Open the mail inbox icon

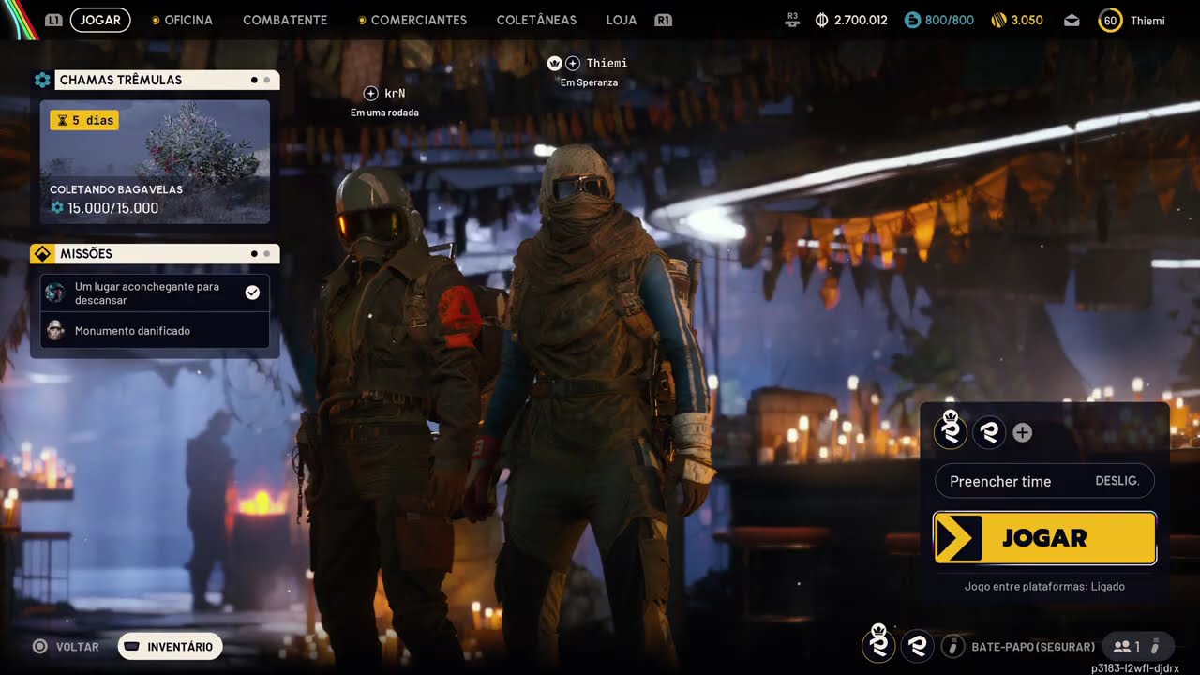coord(1072,20)
